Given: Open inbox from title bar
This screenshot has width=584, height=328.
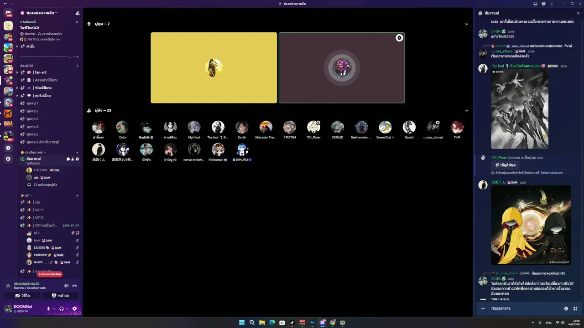Looking at the screenshot, I should point(536,4).
